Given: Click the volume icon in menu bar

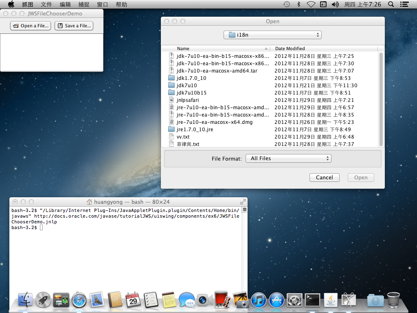Looking at the screenshot, I should [335, 4].
